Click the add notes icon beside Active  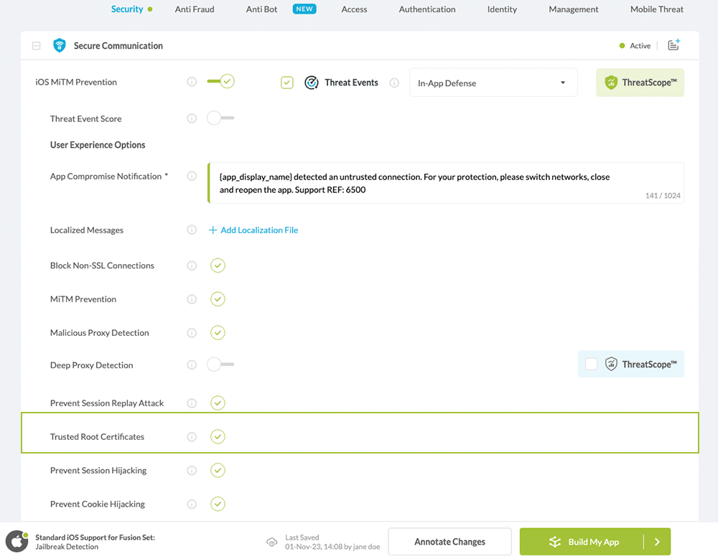coord(673,45)
